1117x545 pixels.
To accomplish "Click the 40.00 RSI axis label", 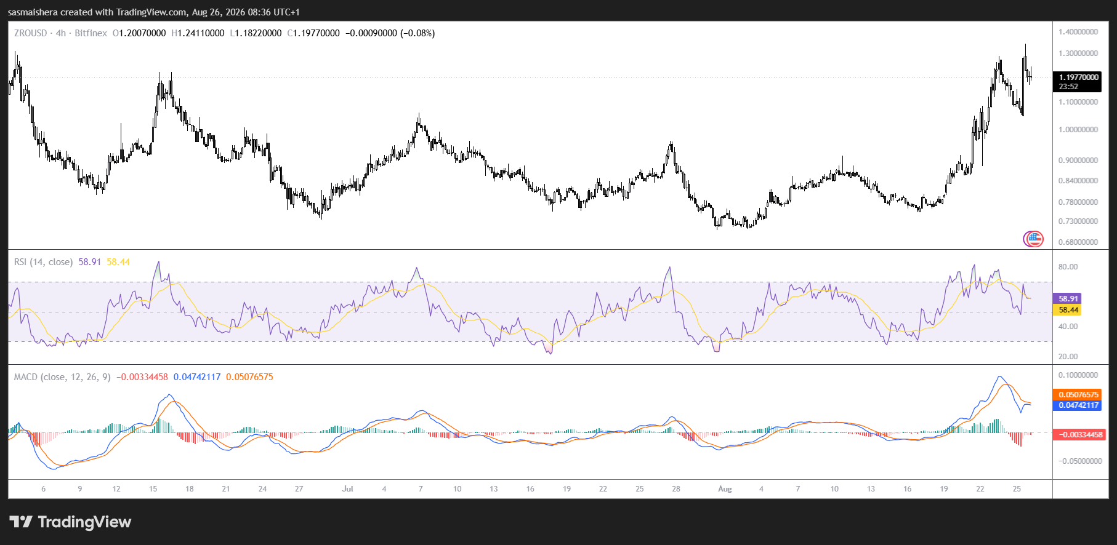I will [x=1068, y=327].
